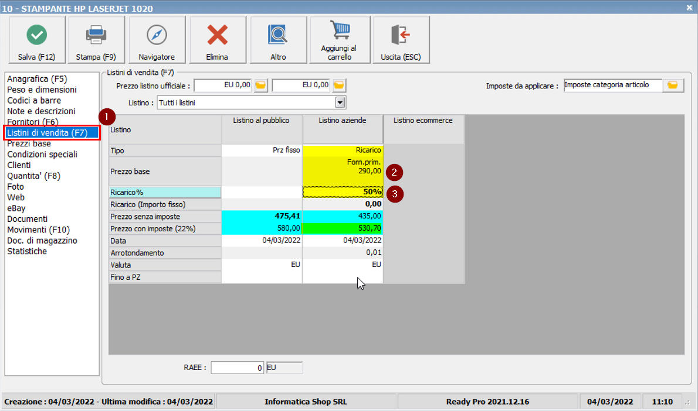This screenshot has width=698, height=411.
Task: Open the Altro magnifier button
Action: (278, 40)
